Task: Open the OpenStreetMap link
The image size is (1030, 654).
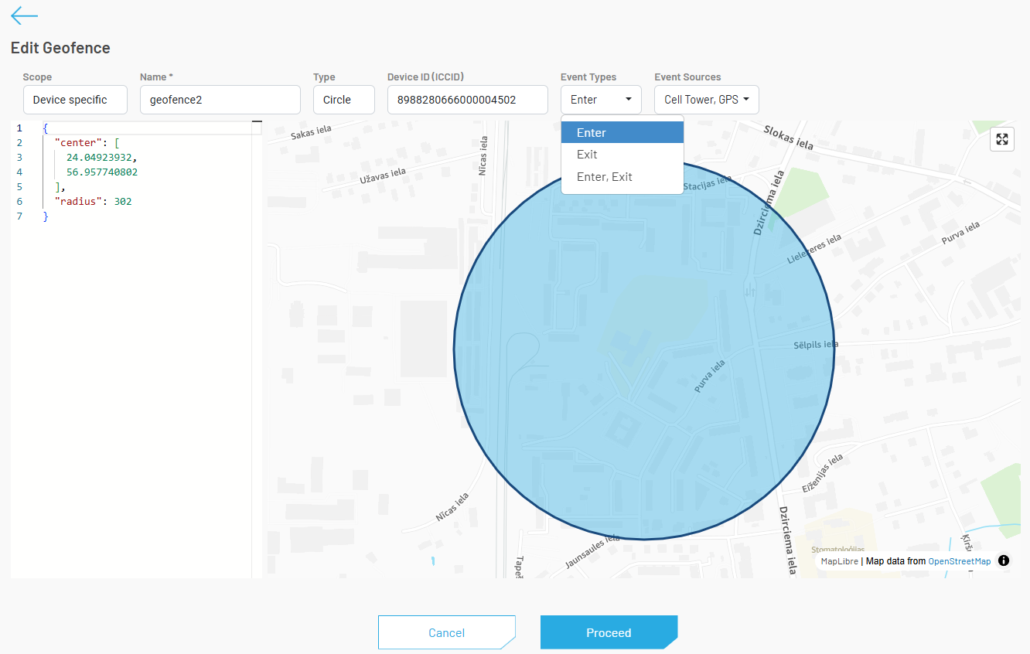Action: click(x=959, y=561)
